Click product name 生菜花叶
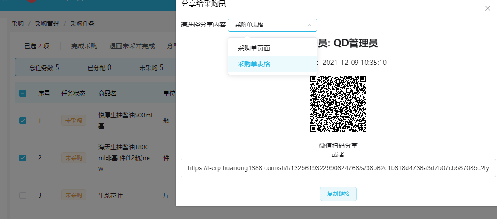The image size is (497, 219). (110, 195)
